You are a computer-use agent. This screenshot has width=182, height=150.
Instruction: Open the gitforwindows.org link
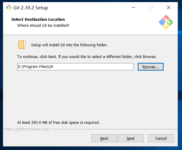pos(27,129)
